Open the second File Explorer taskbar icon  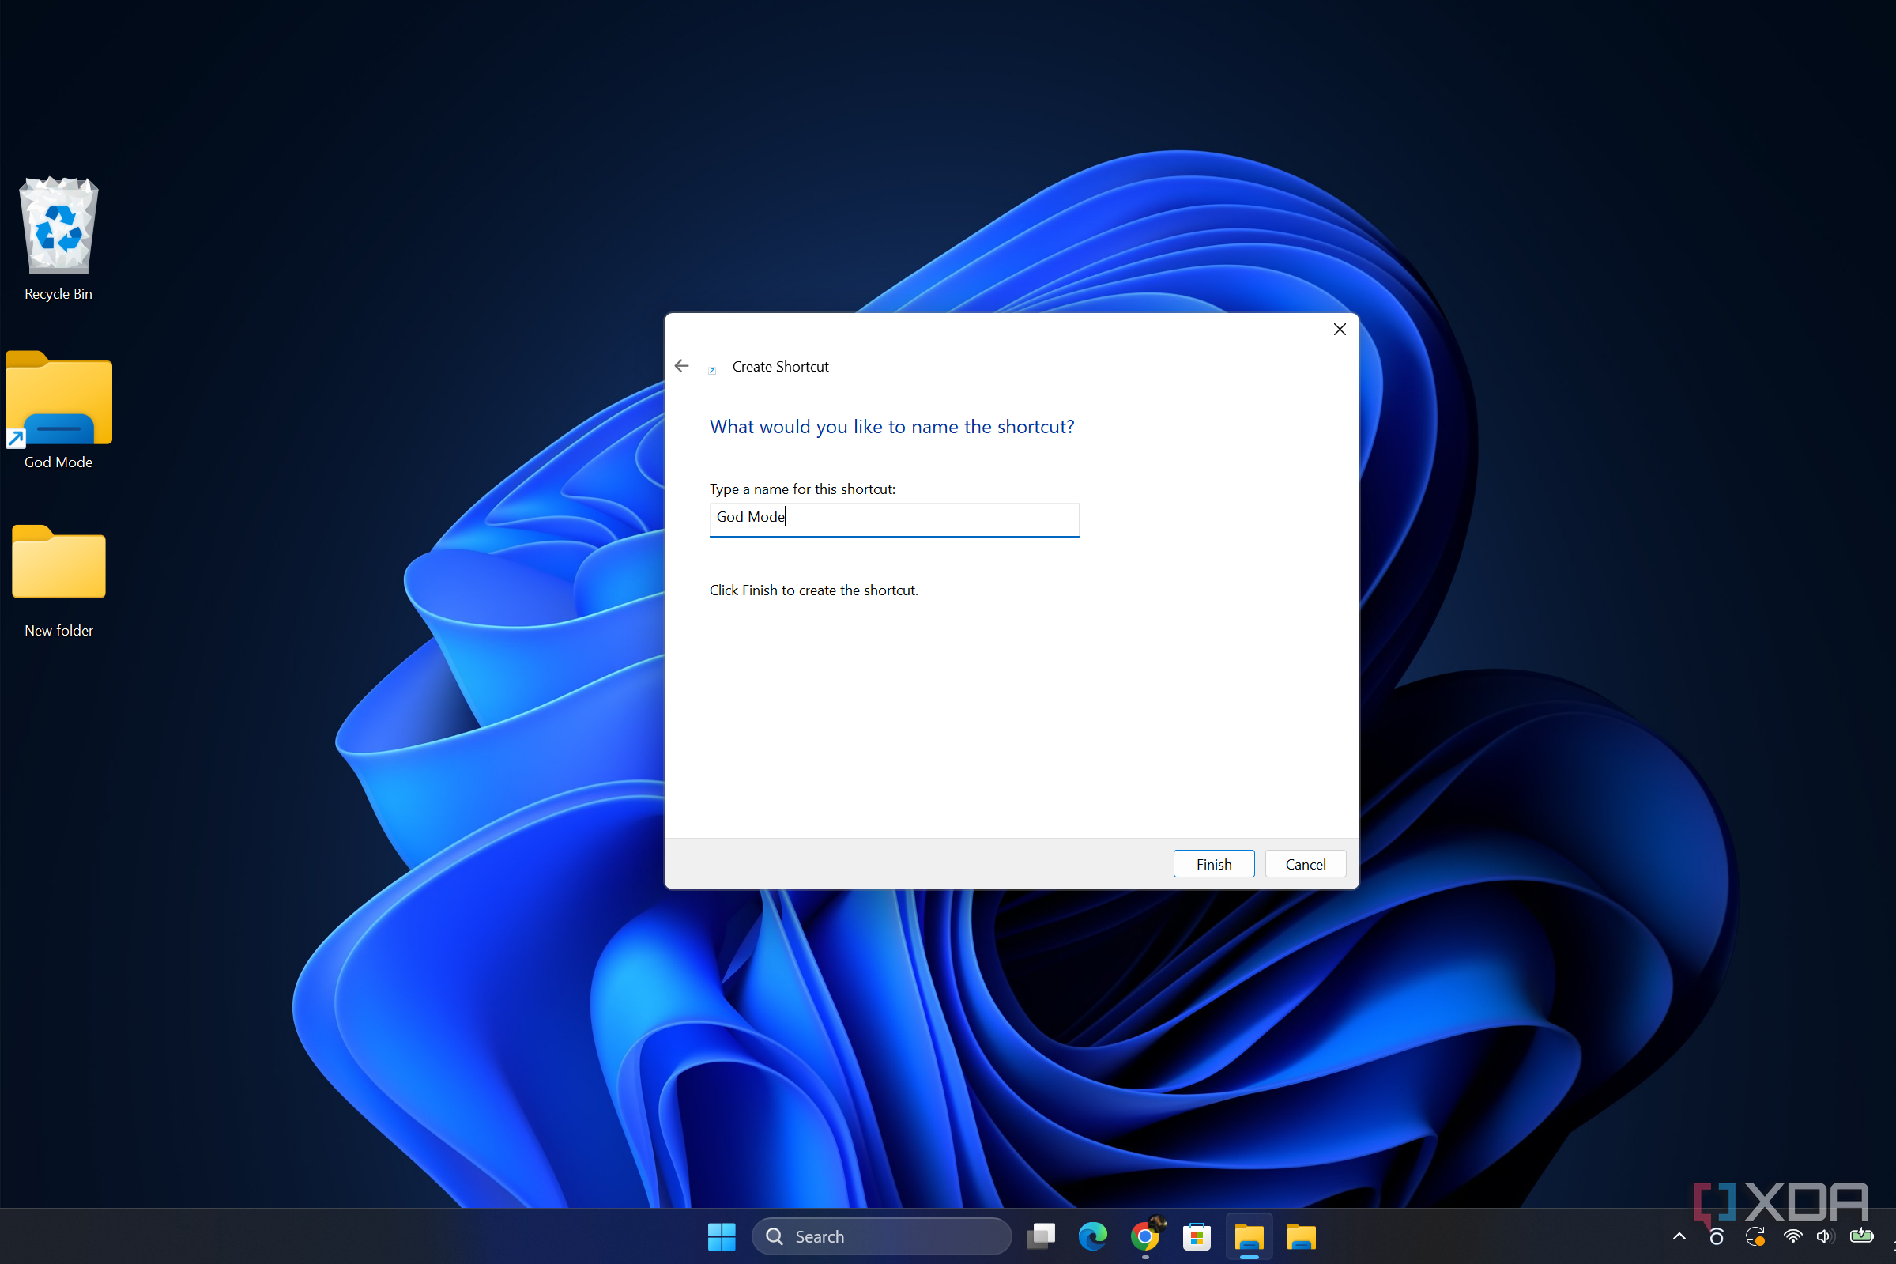[1302, 1236]
